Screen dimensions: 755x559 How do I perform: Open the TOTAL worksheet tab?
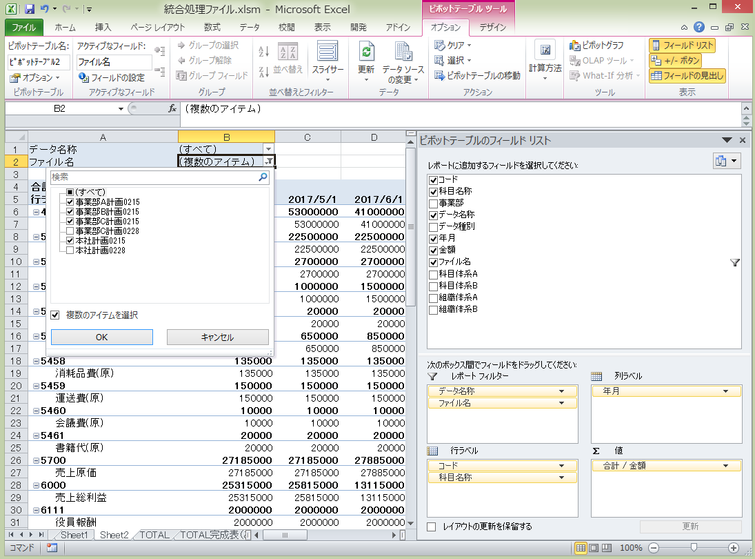pos(154,535)
